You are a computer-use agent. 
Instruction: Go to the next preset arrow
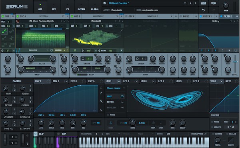coord(196,3)
